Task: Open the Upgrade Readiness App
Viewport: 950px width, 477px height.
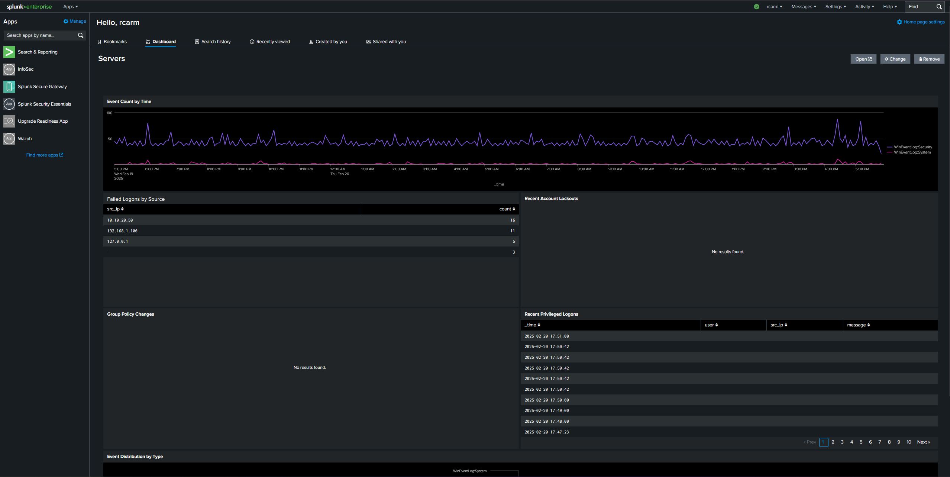Action: (x=42, y=121)
